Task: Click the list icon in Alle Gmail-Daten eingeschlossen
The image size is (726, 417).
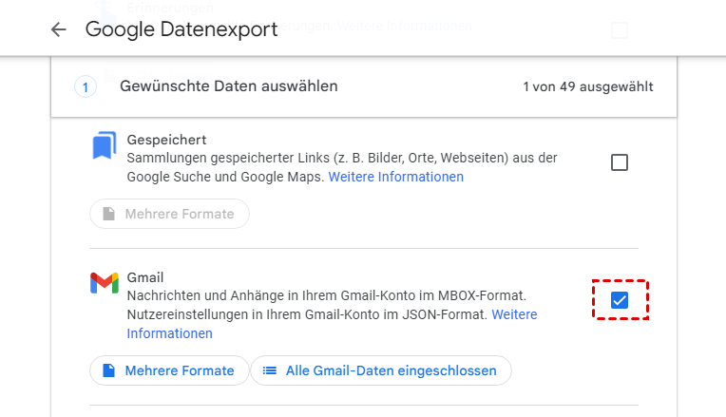Action: click(270, 370)
